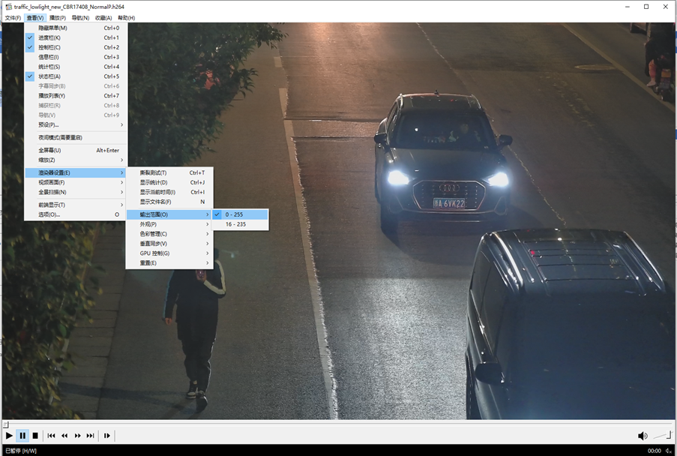
Task: Skip to previous file icon
Action: 51,436
